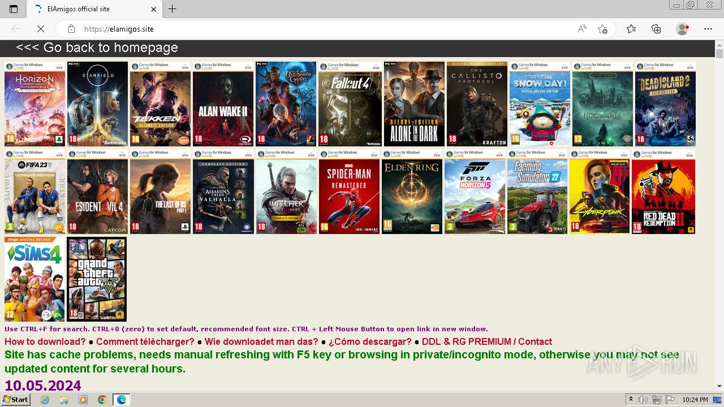Launch Google Chrome from taskbar
This screenshot has height=407, width=724.
[x=102, y=400]
